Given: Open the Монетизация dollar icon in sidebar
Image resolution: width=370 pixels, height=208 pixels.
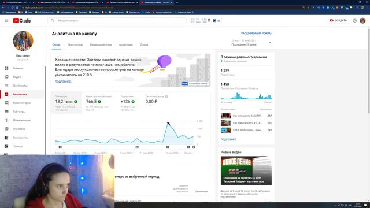Looking at the screenshot, I should (x=6, y=120).
